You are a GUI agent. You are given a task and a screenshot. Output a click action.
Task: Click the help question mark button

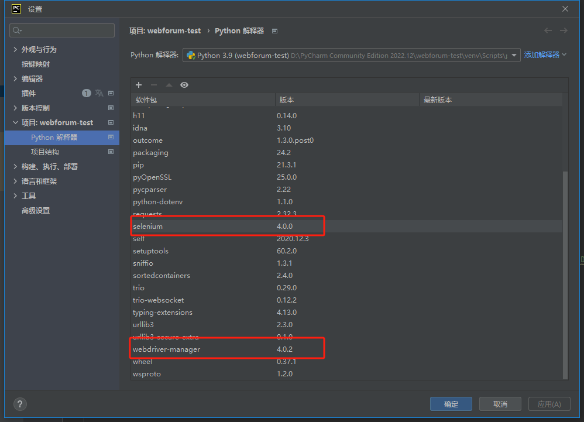pos(20,404)
